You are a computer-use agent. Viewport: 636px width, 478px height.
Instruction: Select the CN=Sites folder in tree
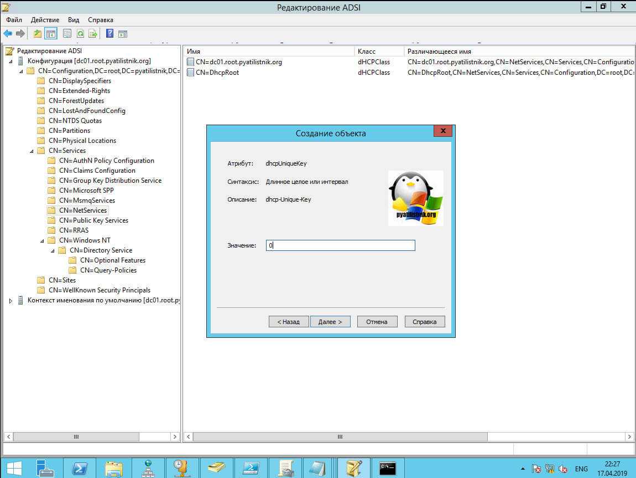point(62,280)
